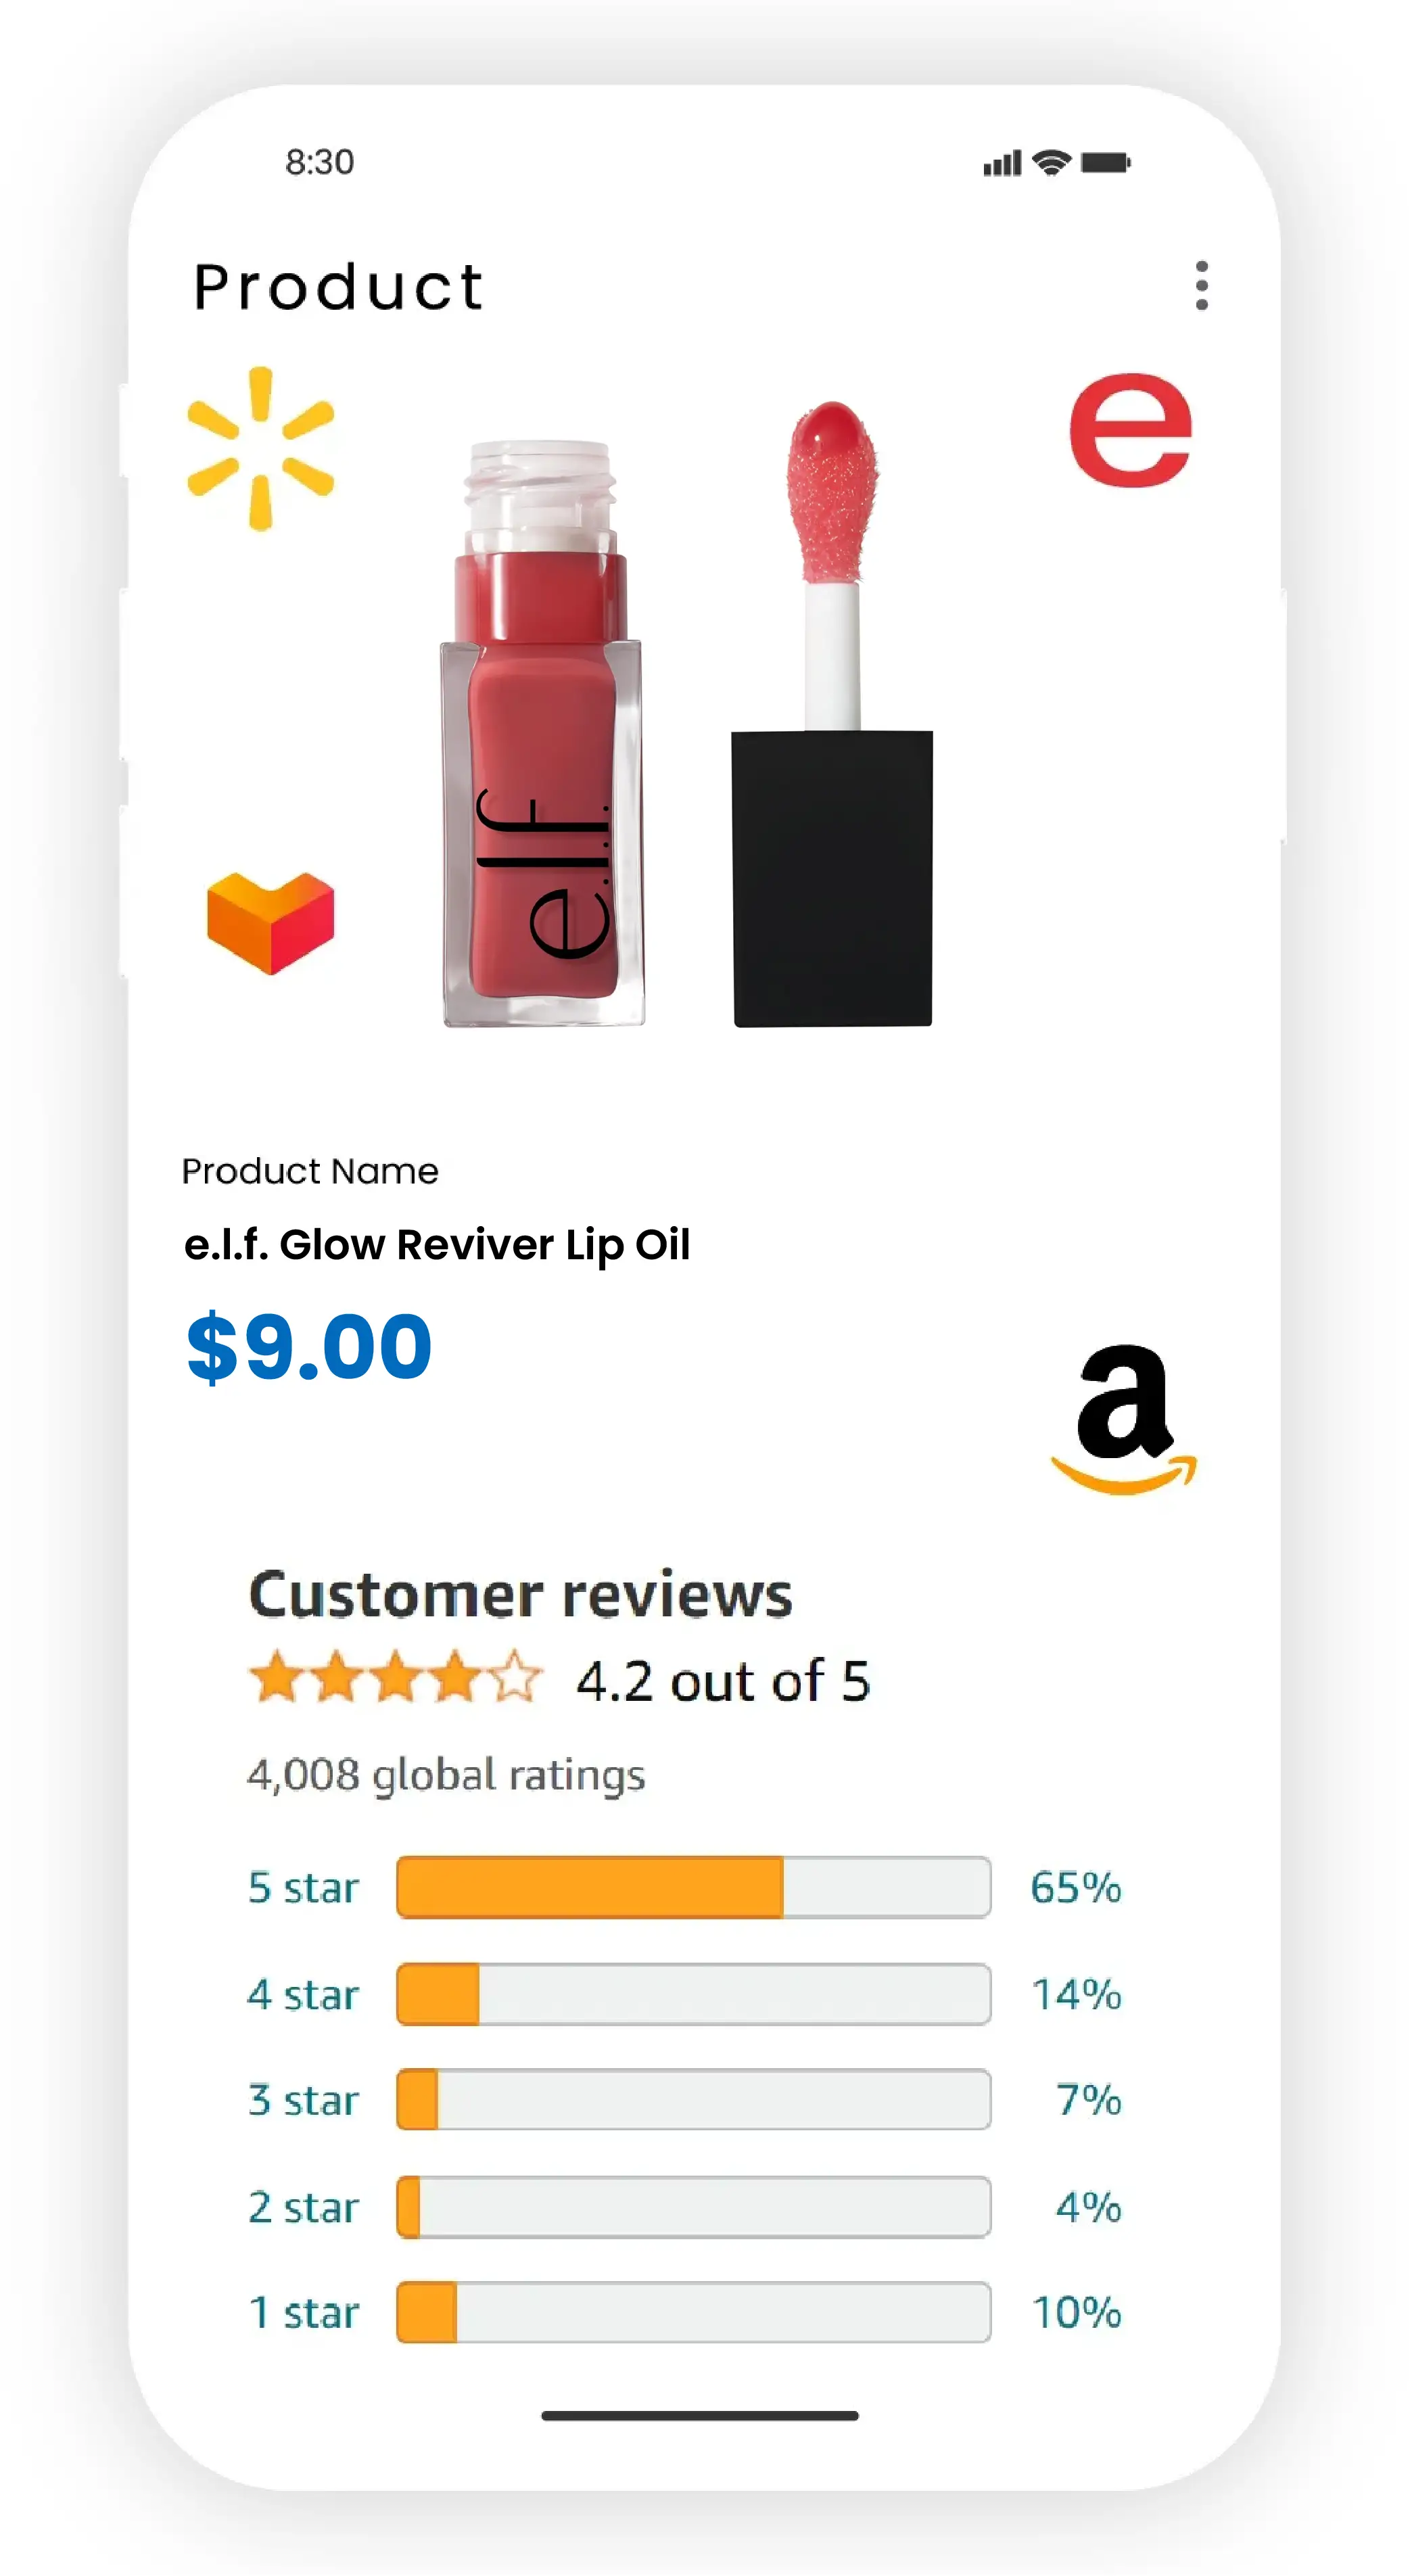Click the 1 star rating link
The width and height of the screenshot is (1410, 2576).
point(303,2313)
